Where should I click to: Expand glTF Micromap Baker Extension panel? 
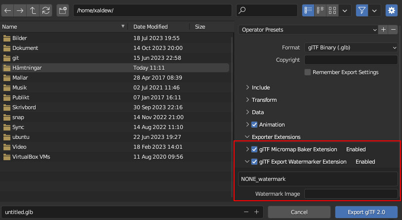[247, 149]
